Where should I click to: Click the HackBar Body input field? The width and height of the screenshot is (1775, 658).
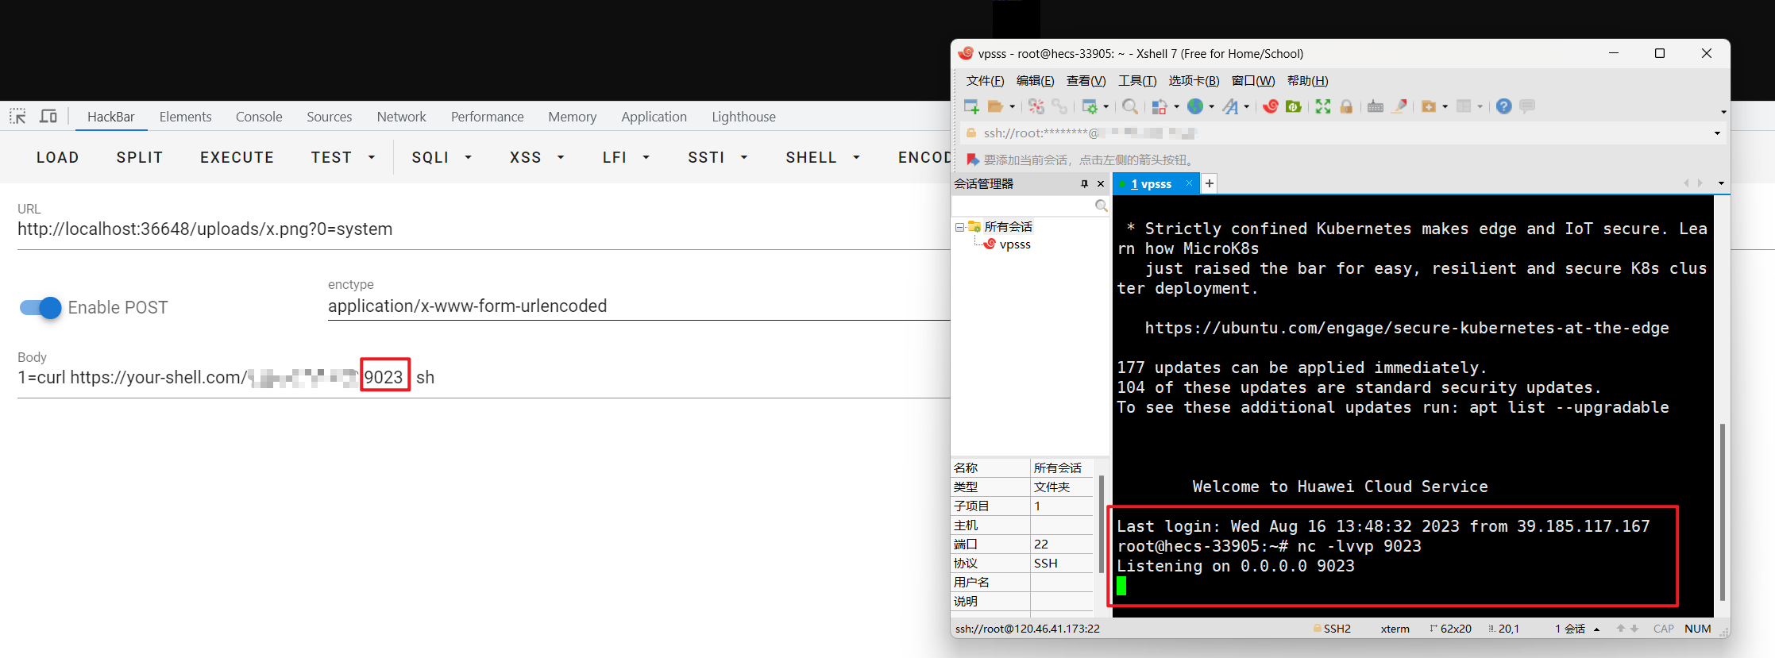pos(483,378)
